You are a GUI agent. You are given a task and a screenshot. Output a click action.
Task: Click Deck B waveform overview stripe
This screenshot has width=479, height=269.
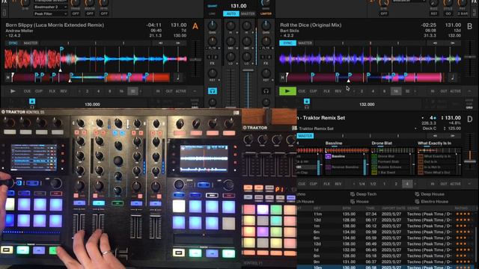pos(365,78)
